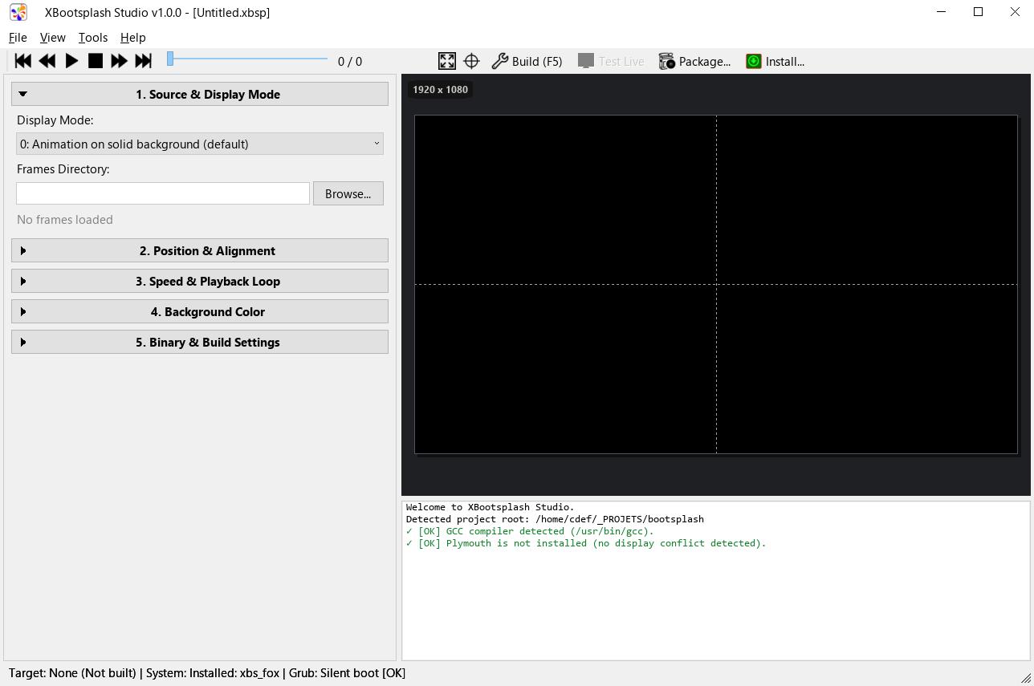Click the GCC compiler detected log line
The image size is (1034, 686).
coord(531,531)
